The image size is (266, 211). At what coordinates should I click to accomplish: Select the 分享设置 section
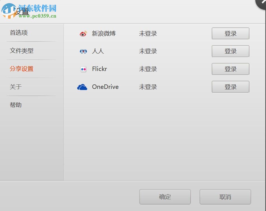21,69
